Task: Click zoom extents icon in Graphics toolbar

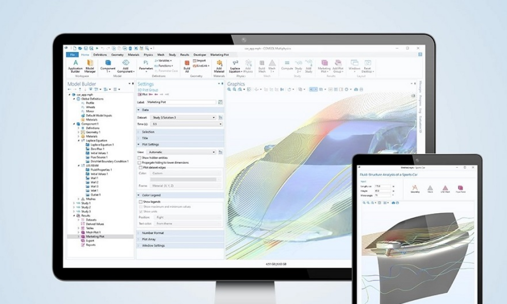Action: coord(249,90)
